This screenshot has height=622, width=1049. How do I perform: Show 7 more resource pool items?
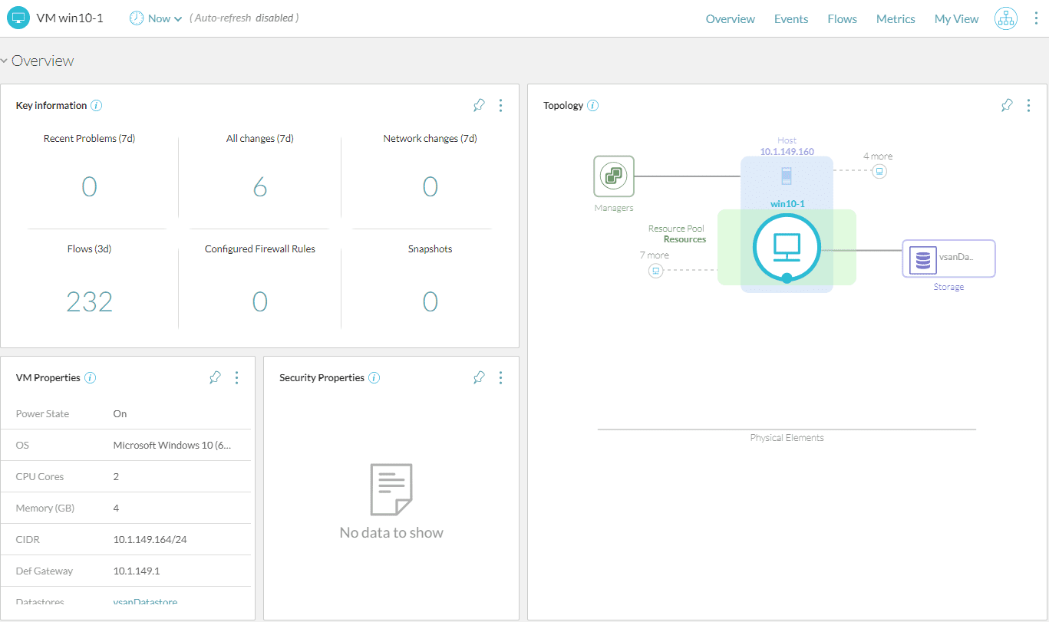tap(655, 270)
